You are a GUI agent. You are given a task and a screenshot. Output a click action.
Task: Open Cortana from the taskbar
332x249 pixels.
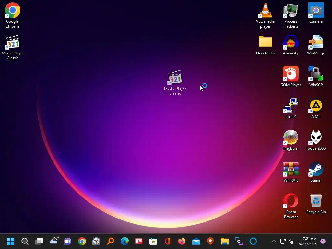(253, 241)
